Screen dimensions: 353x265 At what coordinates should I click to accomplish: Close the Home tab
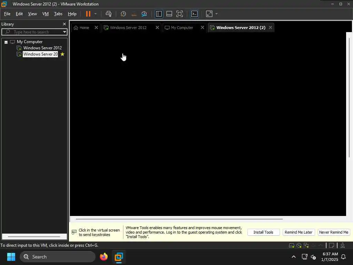[x=96, y=28]
